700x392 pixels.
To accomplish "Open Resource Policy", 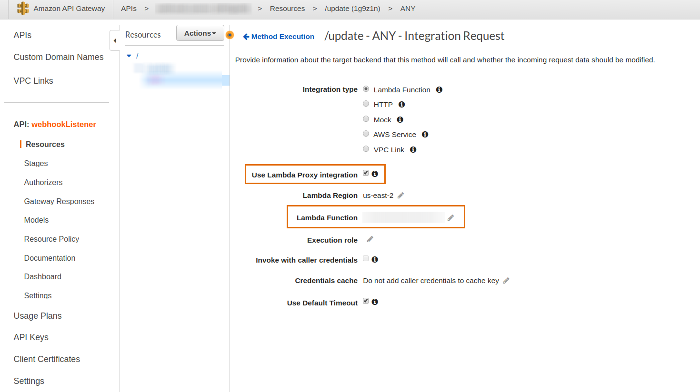I will (x=51, y=239).
